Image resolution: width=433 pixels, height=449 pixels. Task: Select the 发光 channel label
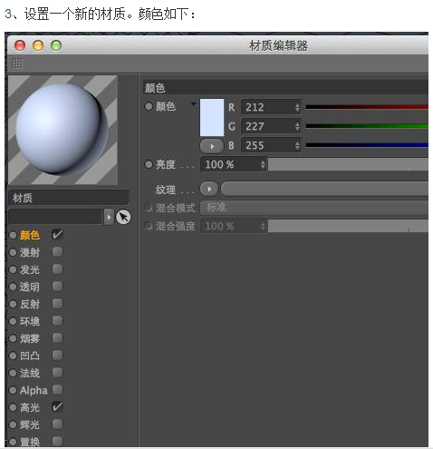30,269
